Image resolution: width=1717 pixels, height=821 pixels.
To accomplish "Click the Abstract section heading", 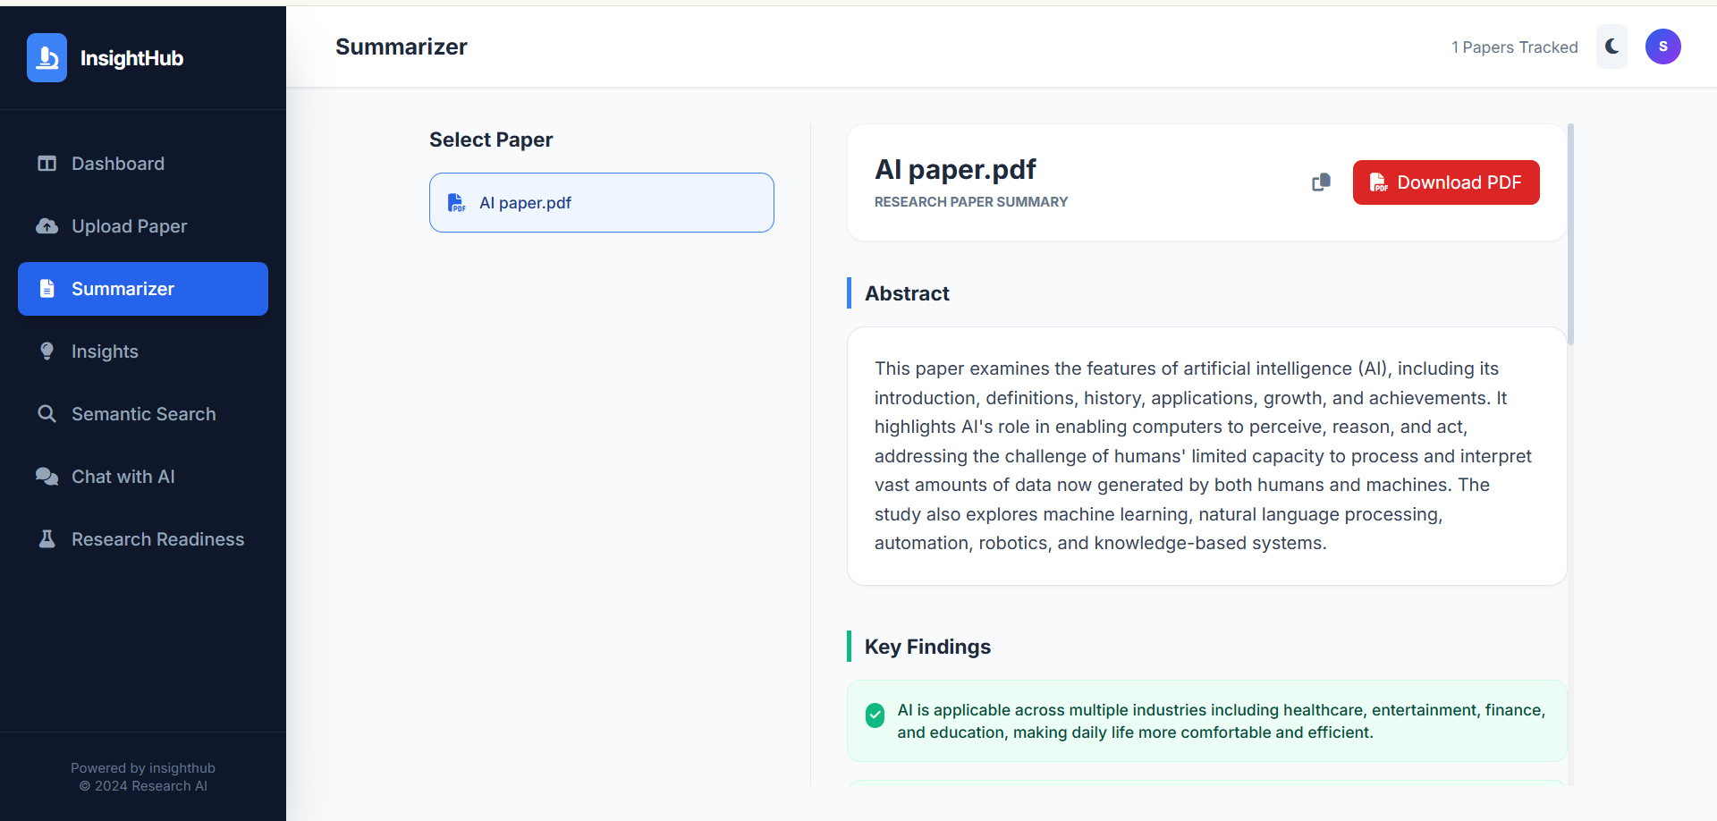I will point(907,293).
